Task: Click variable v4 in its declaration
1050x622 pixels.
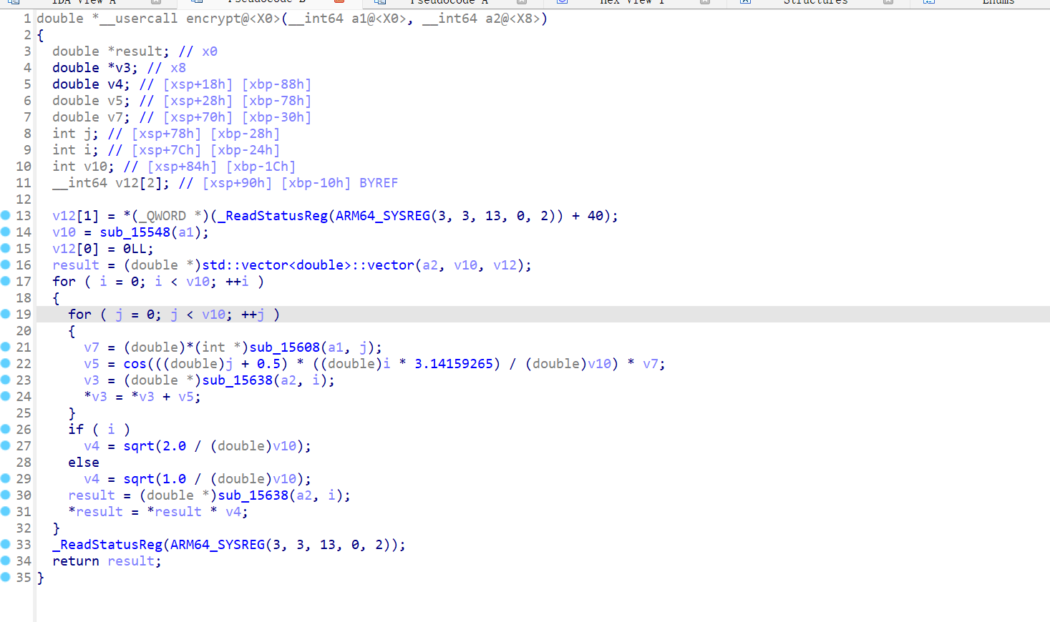Action: click(115, 84)
